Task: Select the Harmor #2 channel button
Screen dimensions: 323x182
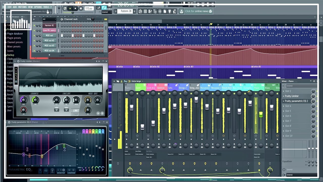Action: coord(49,25)
